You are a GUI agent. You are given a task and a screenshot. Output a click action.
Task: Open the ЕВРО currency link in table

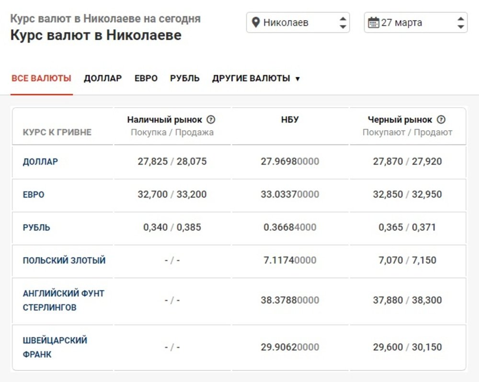34,194
